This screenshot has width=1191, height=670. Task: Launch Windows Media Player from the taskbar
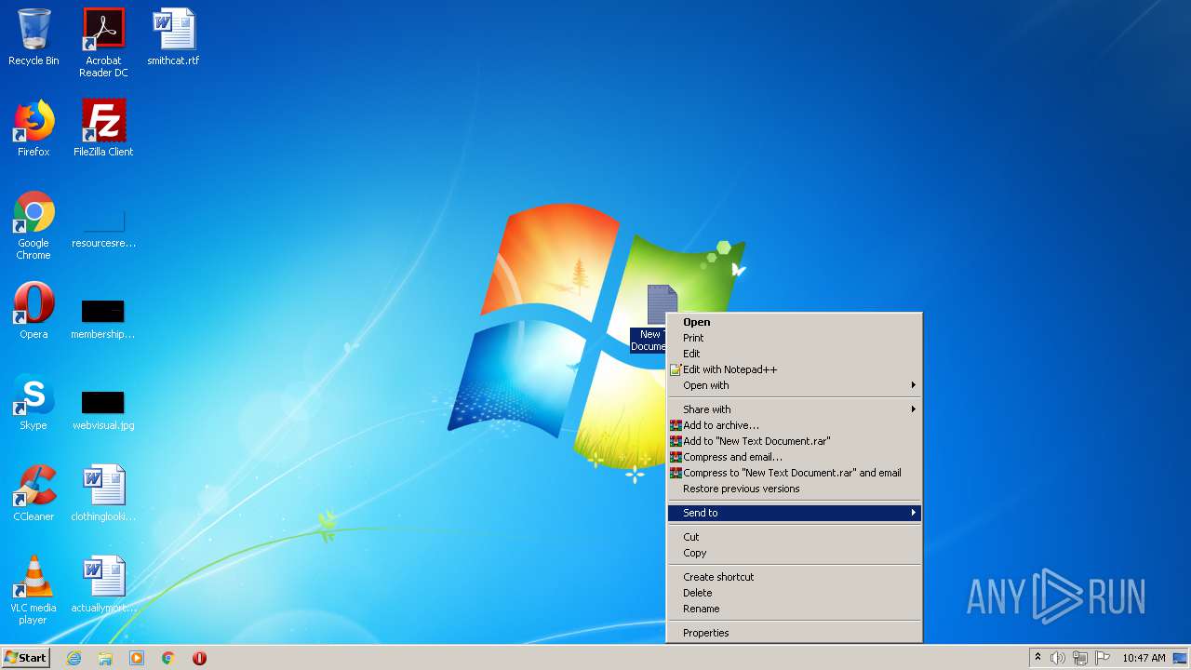[137, 658]
